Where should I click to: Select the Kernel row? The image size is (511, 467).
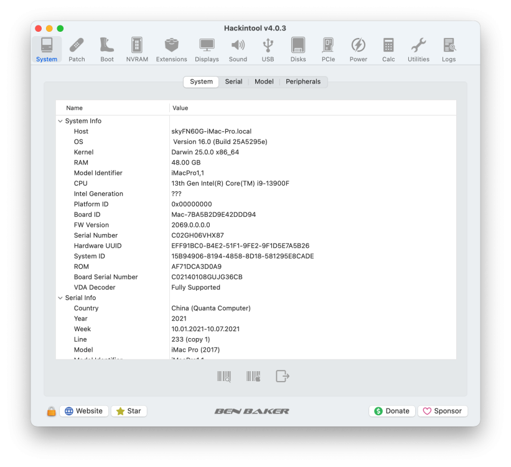click(x=256, y=153)
